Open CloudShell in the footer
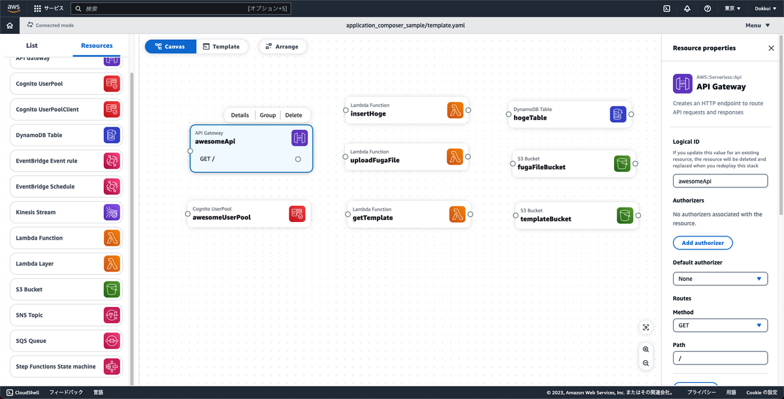 (x=23, y=392)
